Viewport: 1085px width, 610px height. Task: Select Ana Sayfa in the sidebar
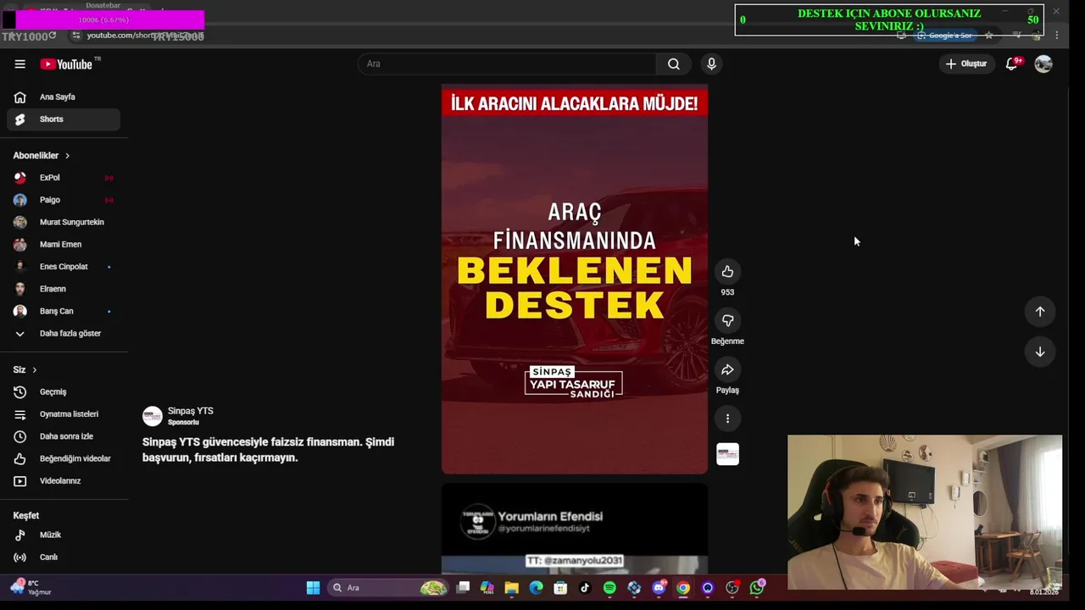point(64,97)
